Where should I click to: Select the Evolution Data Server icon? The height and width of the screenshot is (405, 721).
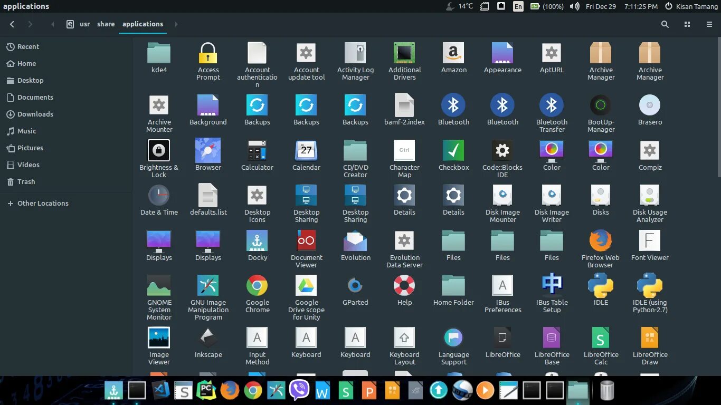tap(404, 241)
